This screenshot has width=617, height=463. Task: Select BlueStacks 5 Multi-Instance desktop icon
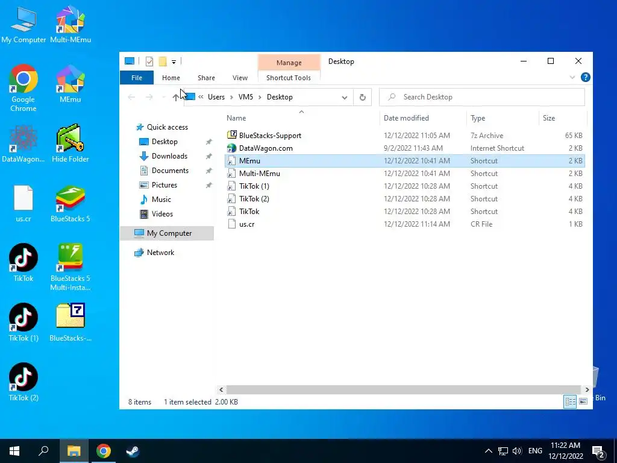pos(70,267)
